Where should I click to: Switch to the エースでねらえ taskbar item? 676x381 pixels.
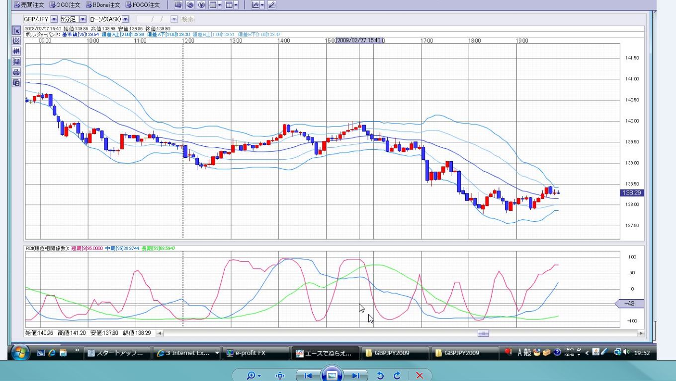pyautogui.click(x=326, y=353)
